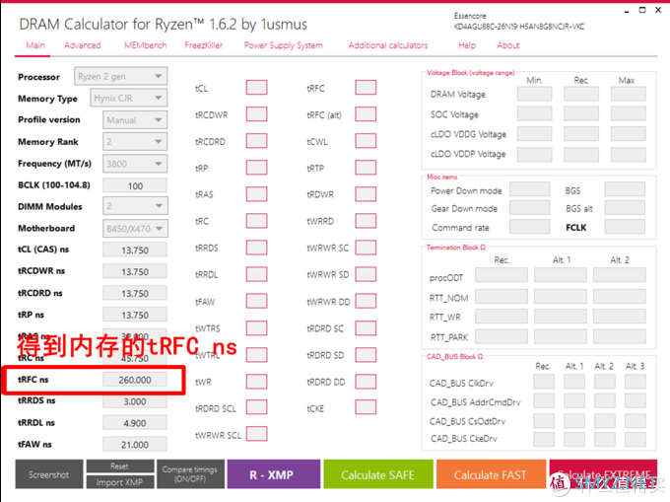Open the Advanced tab
Screen dimensions: 670x502
(x=83, y=45)
